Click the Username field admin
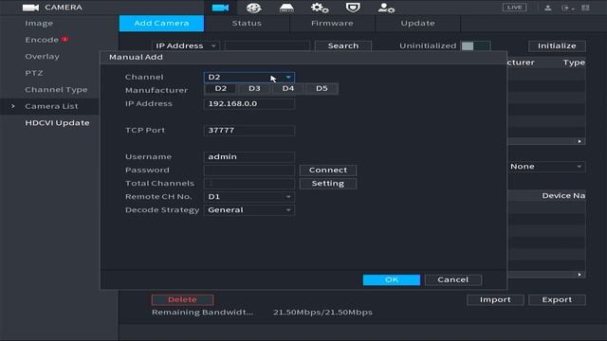 tap(248, 156)
